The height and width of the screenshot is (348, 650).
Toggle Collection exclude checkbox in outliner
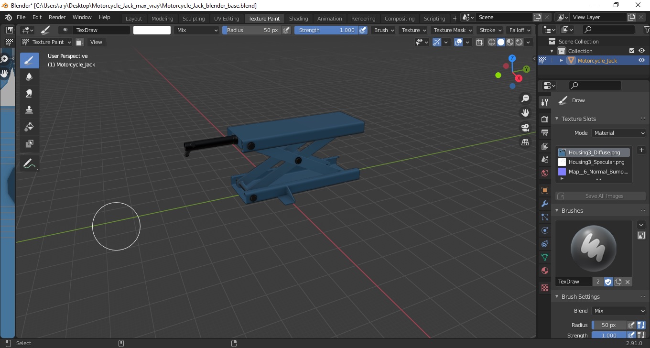[632, 51]
